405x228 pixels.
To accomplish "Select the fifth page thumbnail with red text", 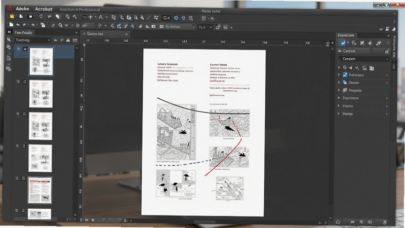I will coord(40,191).
